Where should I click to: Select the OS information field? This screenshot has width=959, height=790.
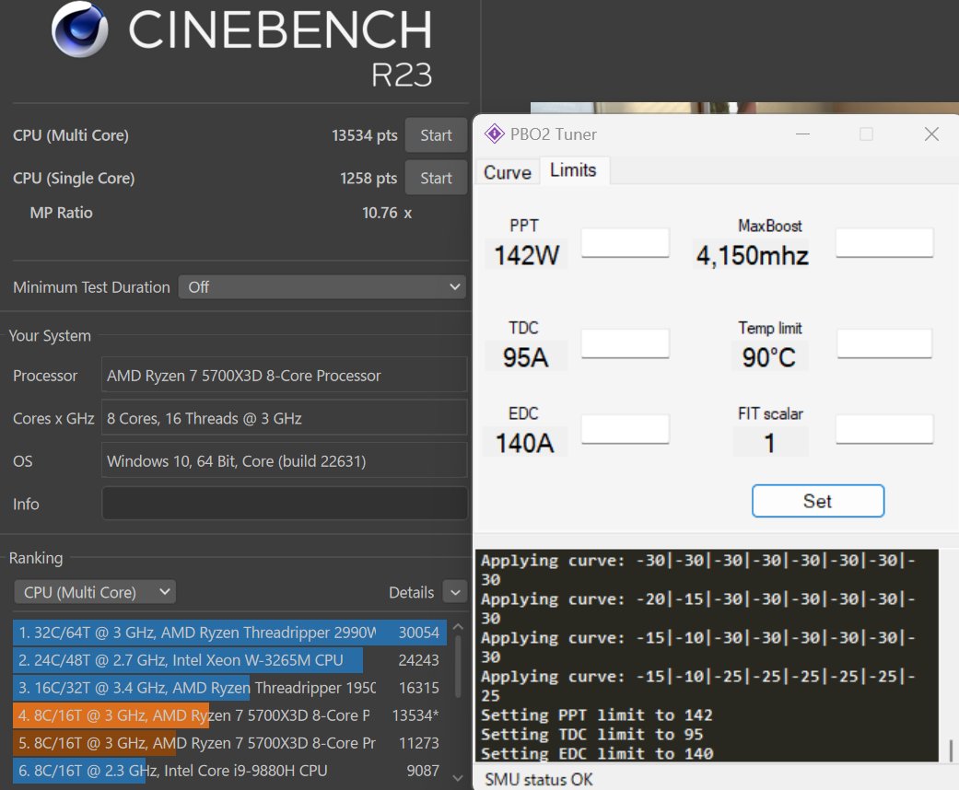coord(285,460)
